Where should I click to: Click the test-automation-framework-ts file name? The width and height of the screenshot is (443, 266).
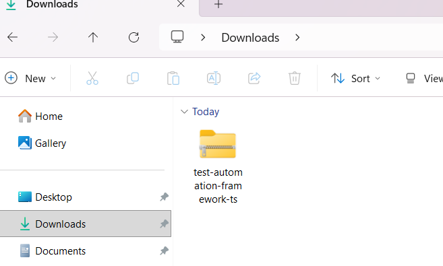click(x=218, y=186)
